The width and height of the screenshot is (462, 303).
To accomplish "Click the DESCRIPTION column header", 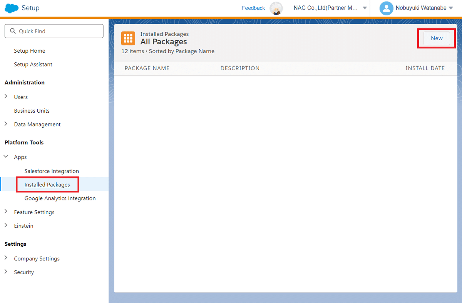I will coord(240,68).
